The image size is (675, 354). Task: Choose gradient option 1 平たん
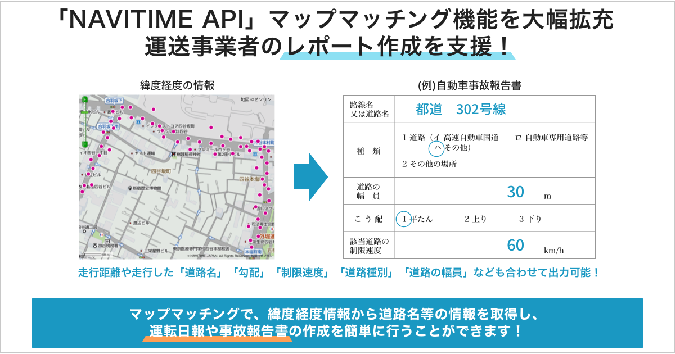tap(415, 219)
